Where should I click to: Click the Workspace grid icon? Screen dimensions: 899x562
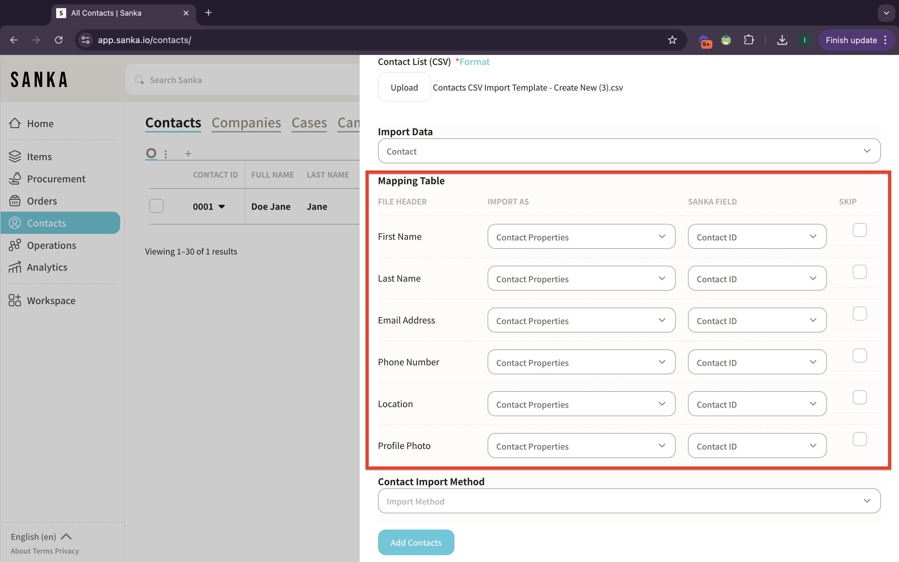[x=15, y=300]
